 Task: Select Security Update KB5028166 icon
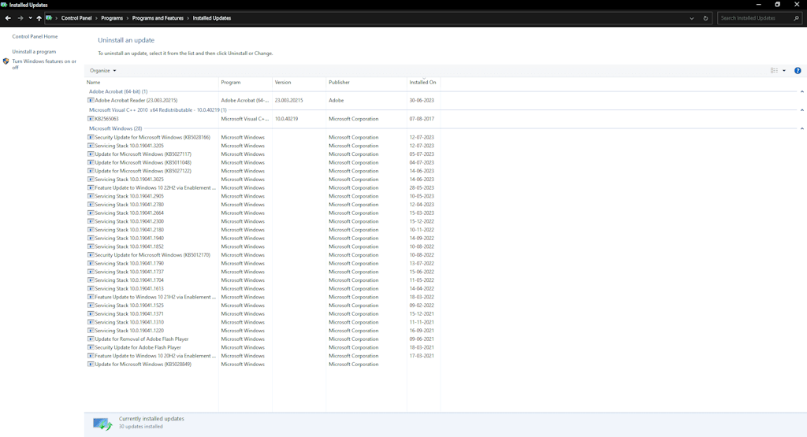91,137
